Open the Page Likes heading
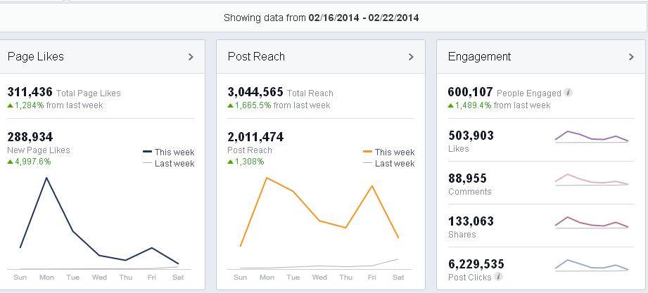The height and width of the screenshot is (293, 648). pyautogui.click(x=36, y=57)
